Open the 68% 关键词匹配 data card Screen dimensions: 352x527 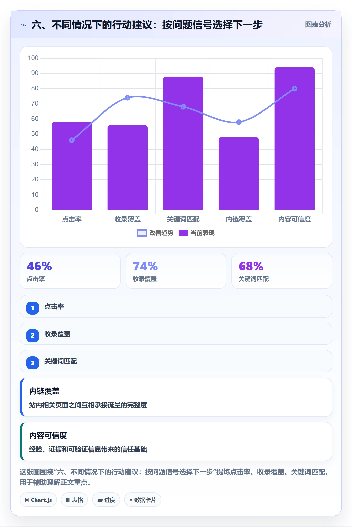(282, 271)
